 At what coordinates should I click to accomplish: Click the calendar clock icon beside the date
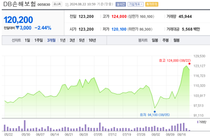coord(67,5)
